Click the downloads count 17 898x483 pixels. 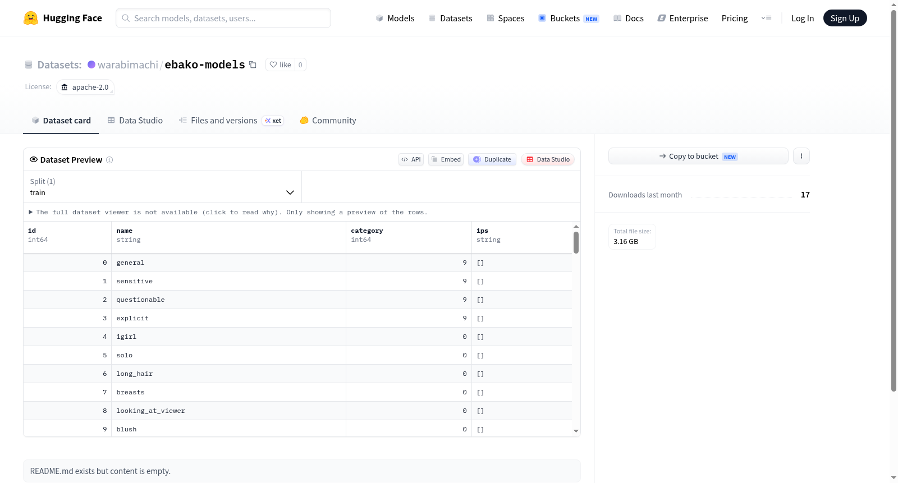click(805, 195)
